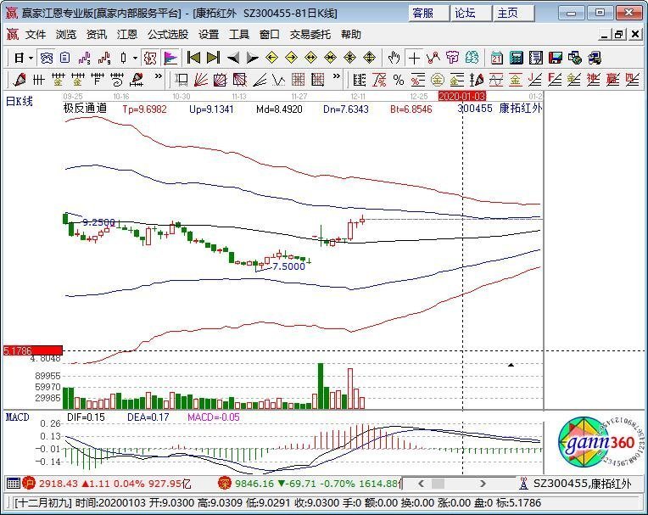Image resolution: width=648 pixels, height=515 pixels.
Task: Click the 主页 button
Action: click(x=513, y=14)
